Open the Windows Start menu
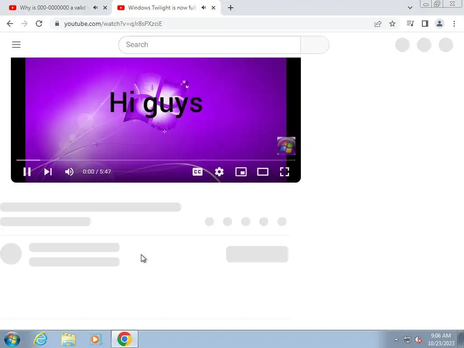Screen dimensions: 464x348 12,339
